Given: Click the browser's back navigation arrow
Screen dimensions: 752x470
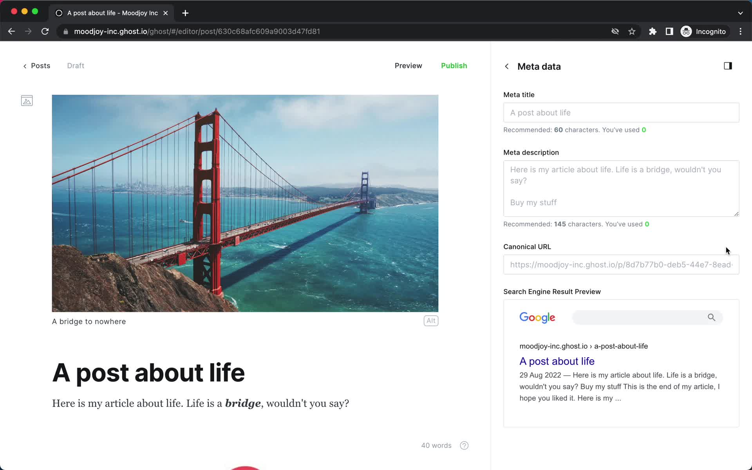Looking at the screenshot, I should coord(11,31).
